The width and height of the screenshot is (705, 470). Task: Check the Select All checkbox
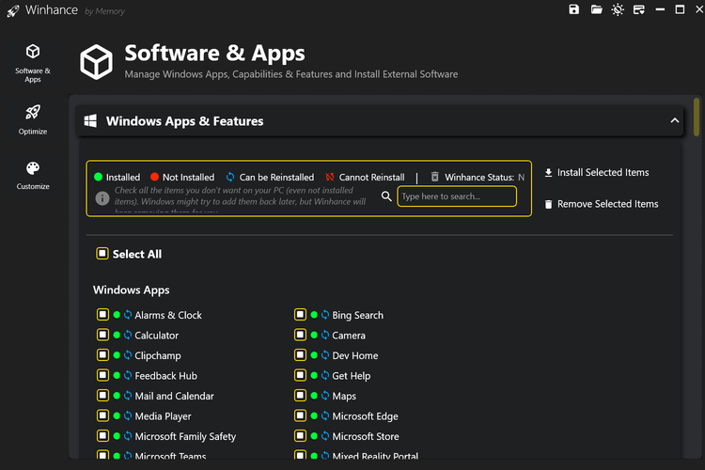(102, 254)
